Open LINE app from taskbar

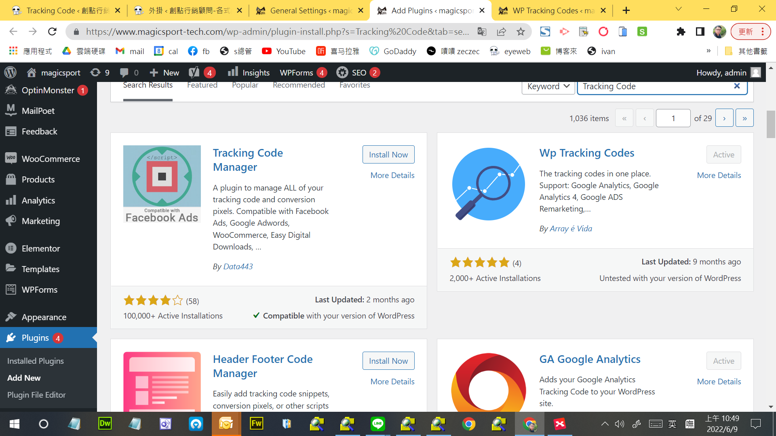(377, 423)
